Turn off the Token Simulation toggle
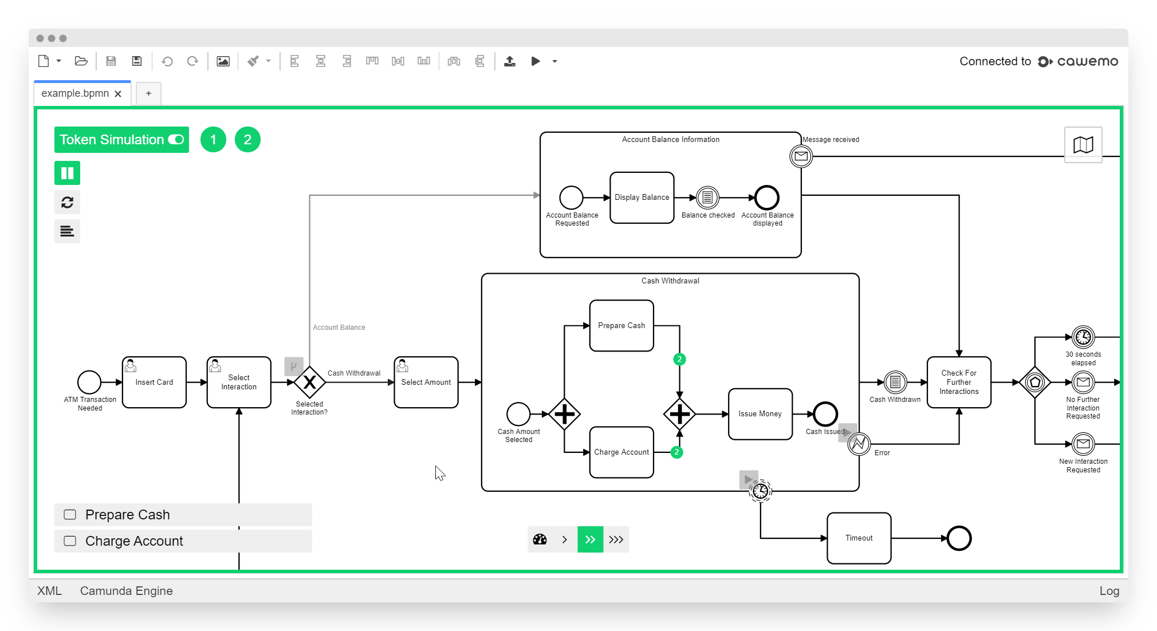 pyautogui.click(x=176, y=140)
